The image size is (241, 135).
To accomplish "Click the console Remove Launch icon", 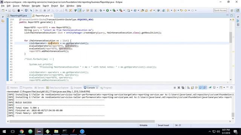I will pos(179,88).
